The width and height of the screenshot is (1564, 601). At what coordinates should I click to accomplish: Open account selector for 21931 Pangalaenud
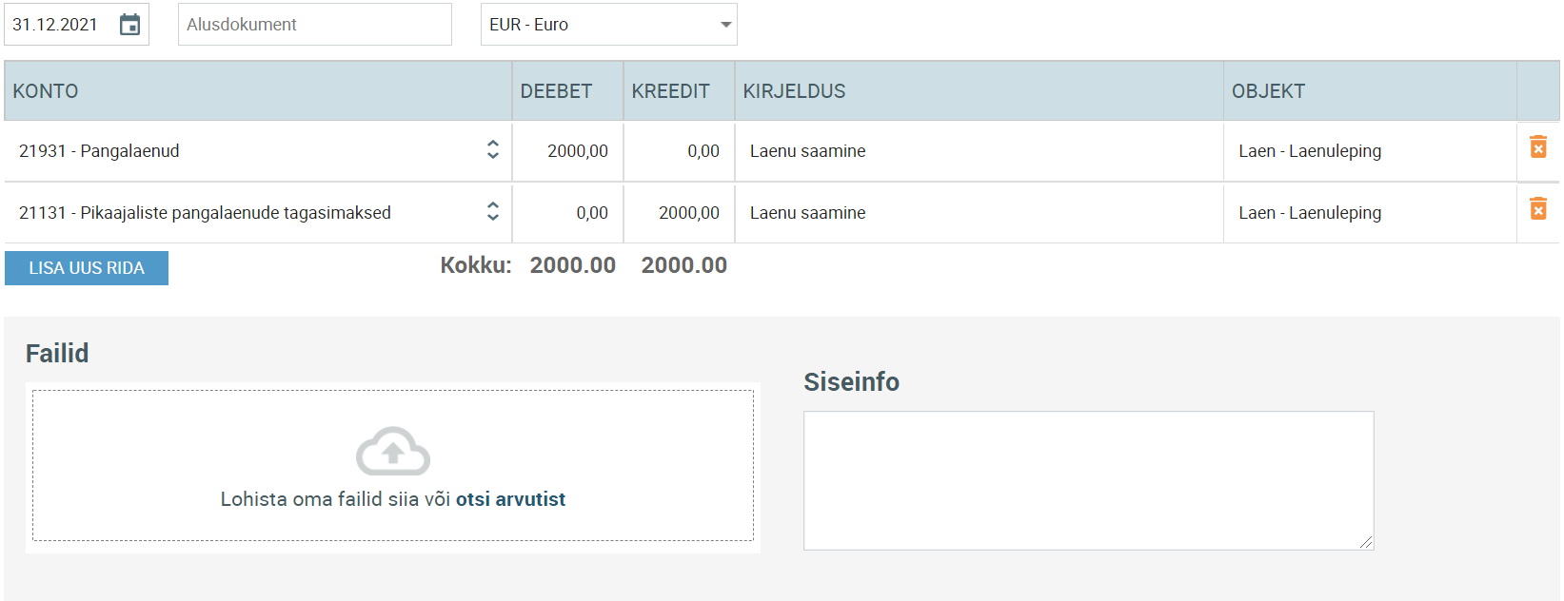pyautogui.click(x=492, y=149)
